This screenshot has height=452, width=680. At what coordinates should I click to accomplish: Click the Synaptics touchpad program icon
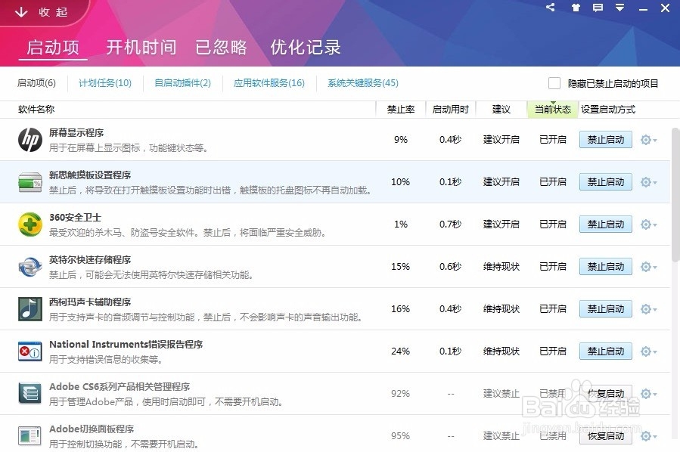(x=30, y=182)
